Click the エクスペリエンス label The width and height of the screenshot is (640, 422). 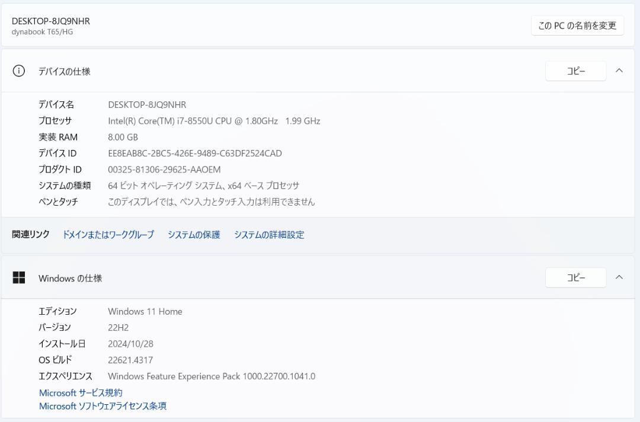pos(65,376)
